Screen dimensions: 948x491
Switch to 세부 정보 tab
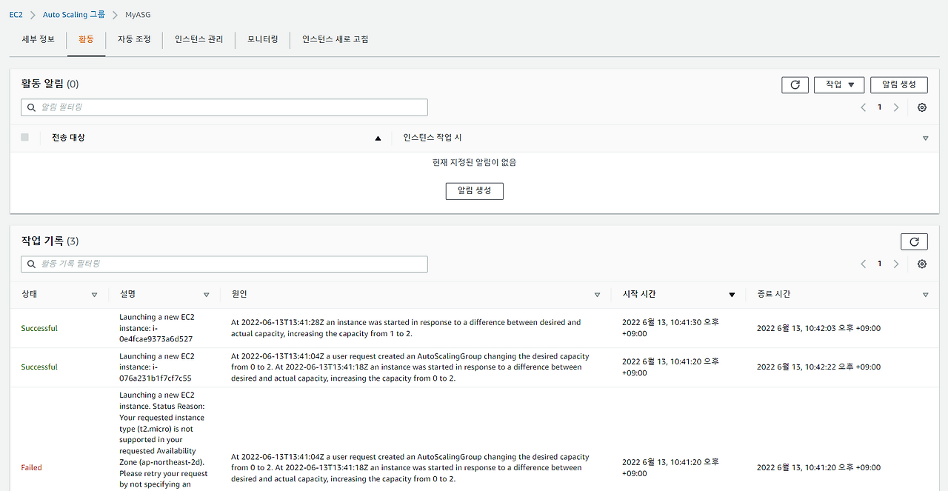pos(39,39)
